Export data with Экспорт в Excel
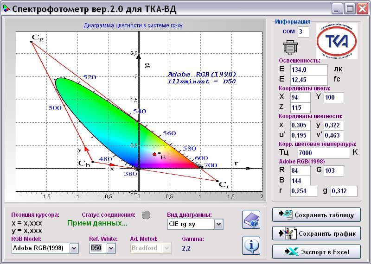Screen dimensions: 371x264 click(316, 252)
